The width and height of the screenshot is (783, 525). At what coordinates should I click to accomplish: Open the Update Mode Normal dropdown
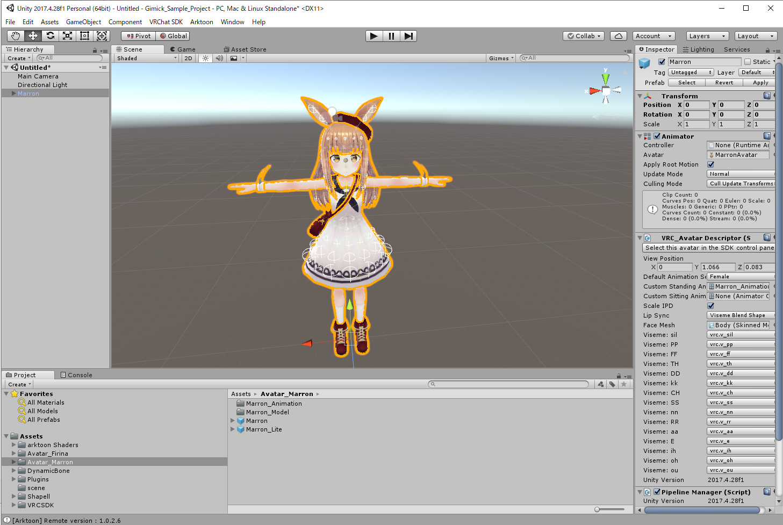741,174
